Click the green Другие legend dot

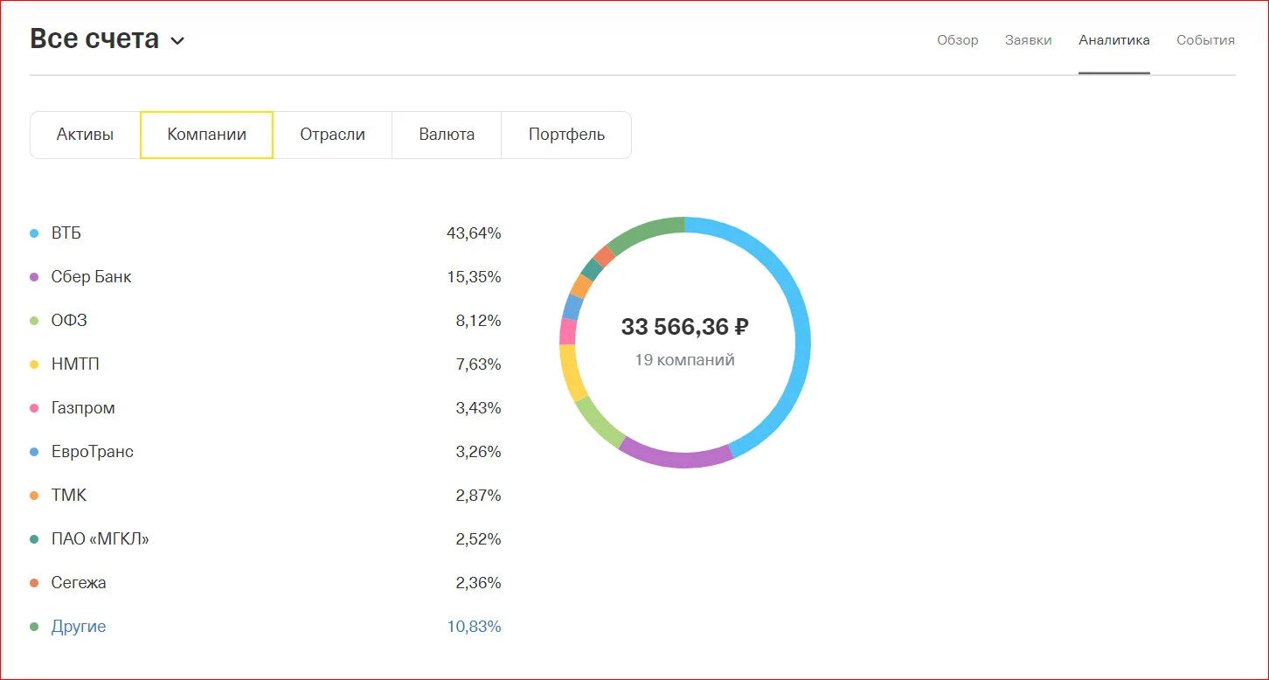coord(34,627)
